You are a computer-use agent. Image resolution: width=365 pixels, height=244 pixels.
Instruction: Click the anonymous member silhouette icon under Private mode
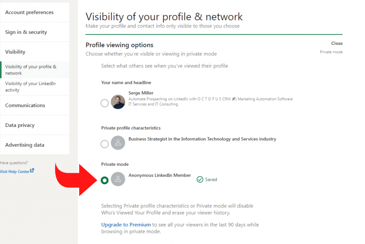[x=118, y=179]
